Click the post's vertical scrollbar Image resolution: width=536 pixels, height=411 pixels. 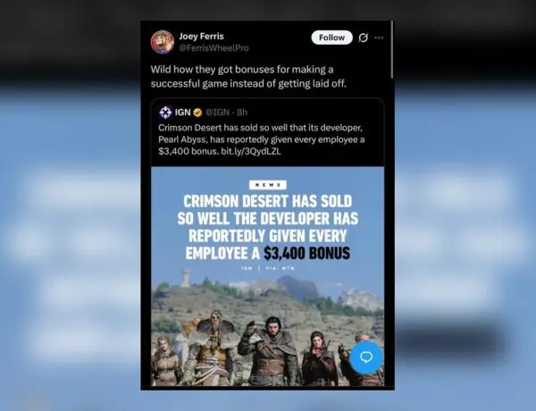point(392,49)
